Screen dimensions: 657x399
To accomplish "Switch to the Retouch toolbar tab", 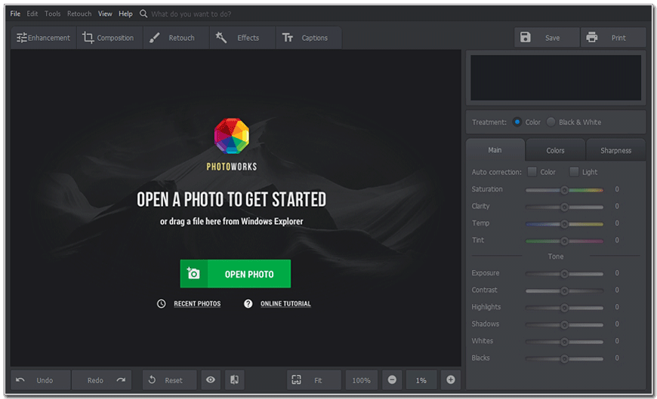I will 176,38.
